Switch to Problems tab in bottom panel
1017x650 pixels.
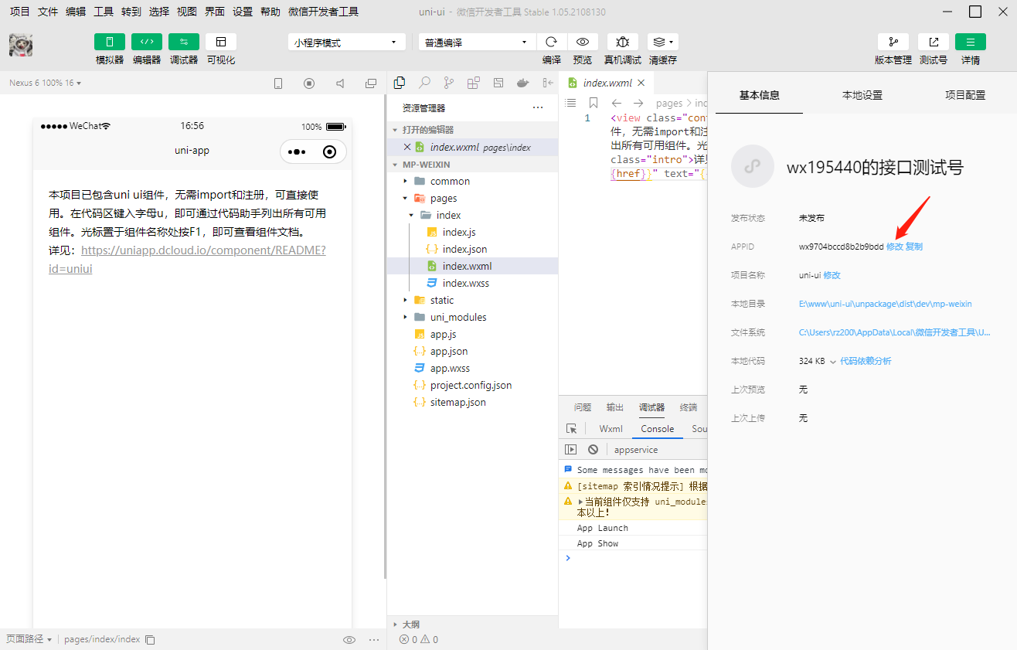click(583, 407)
